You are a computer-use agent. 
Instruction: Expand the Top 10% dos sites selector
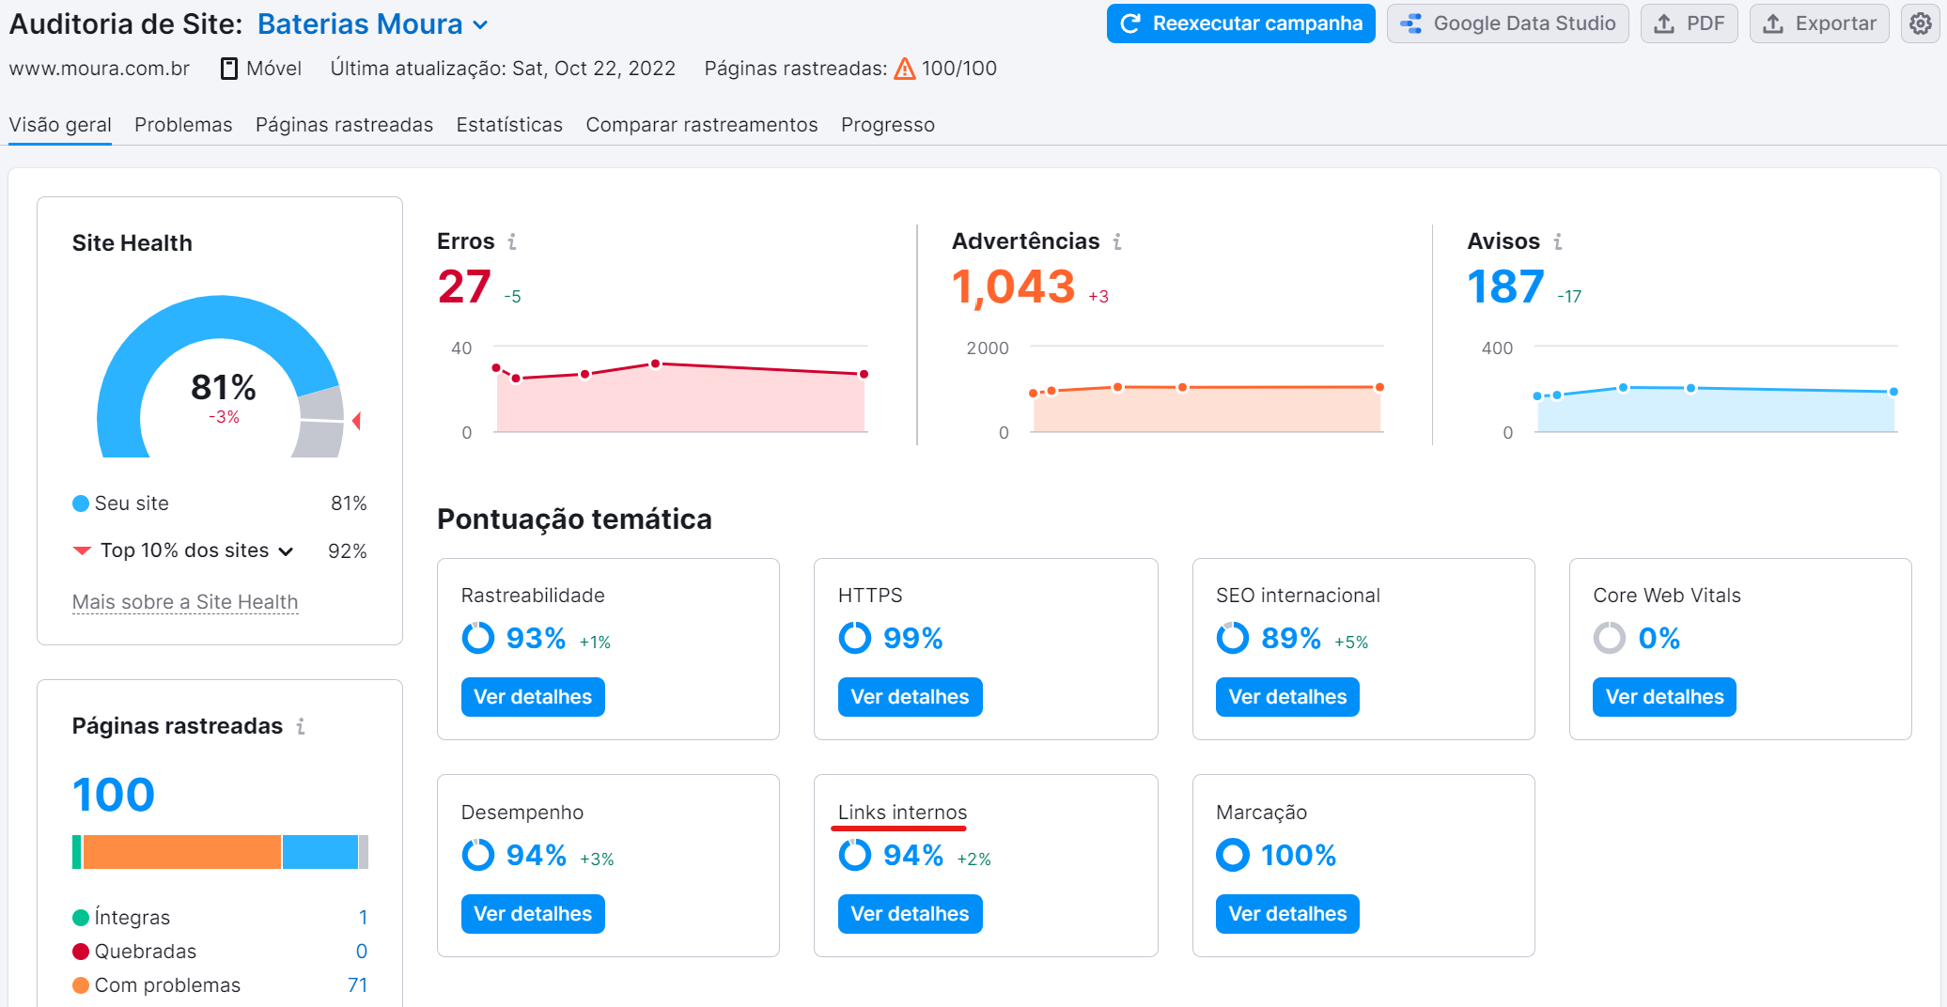coord(287,551)
